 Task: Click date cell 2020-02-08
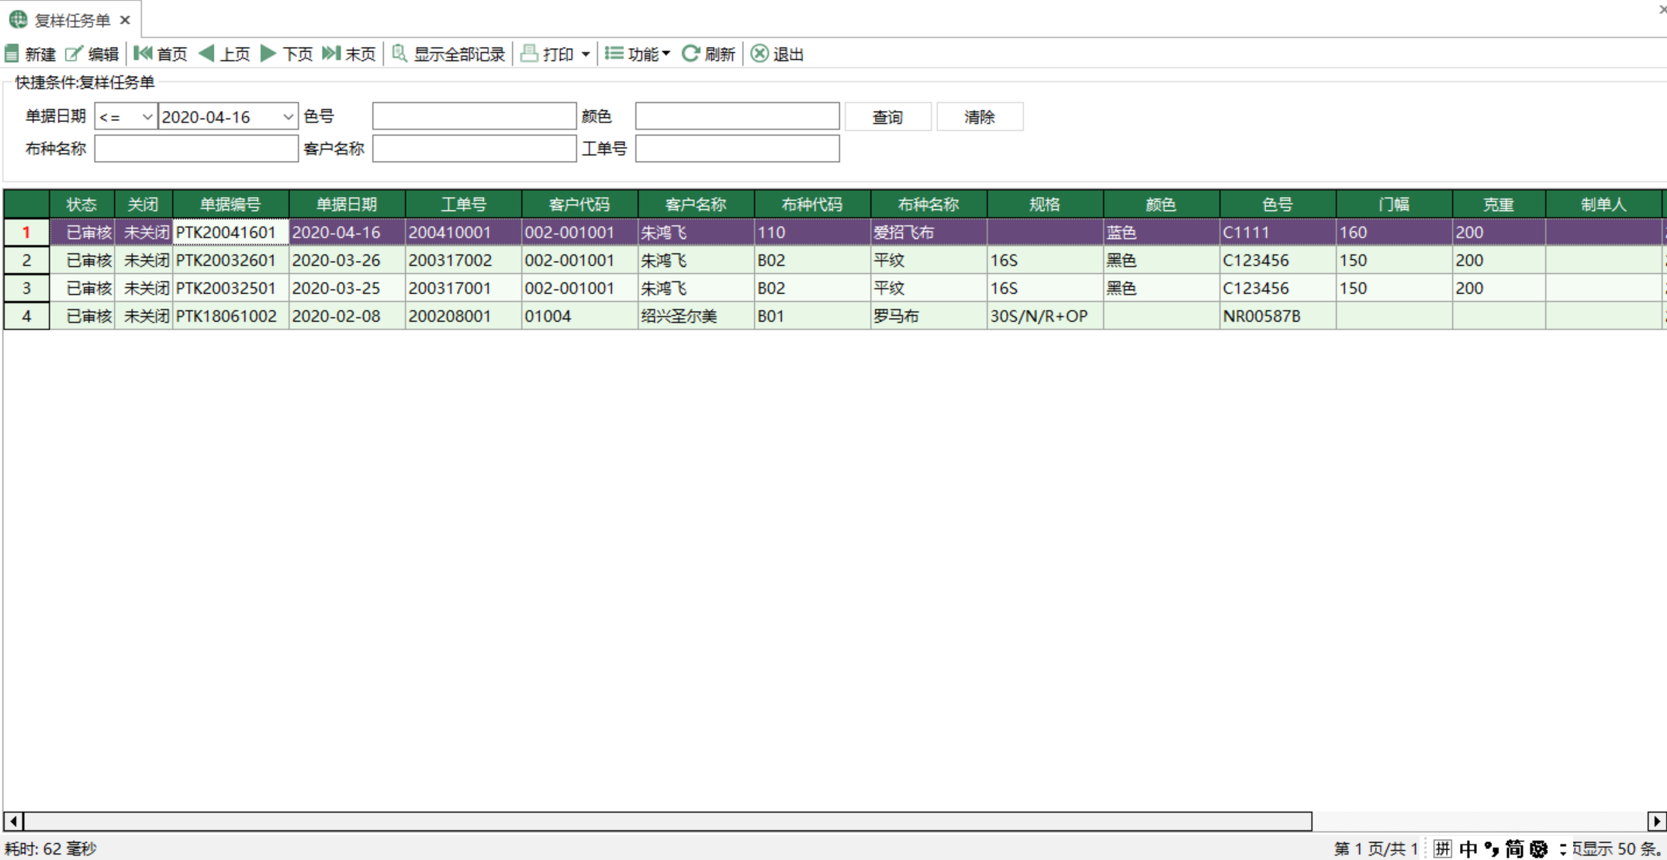tap(347, 316)
